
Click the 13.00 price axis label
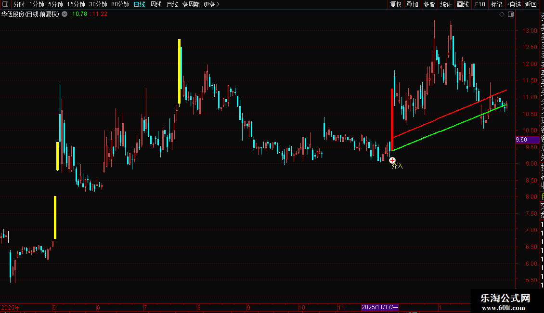pyautogui.click(x=530, y=30)
